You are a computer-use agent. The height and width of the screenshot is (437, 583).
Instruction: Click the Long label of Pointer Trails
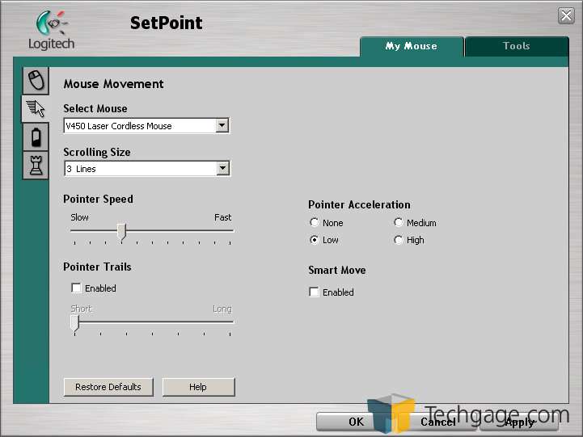222,309
